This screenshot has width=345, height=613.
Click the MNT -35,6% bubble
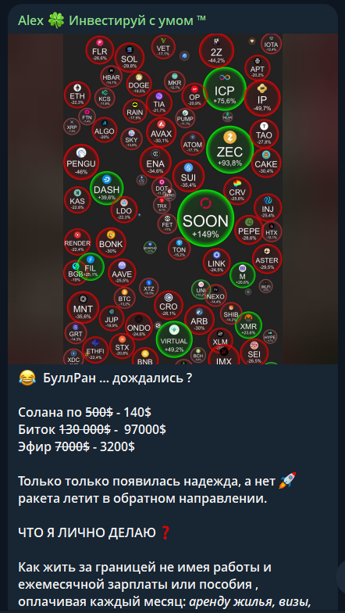click(x=83, y=306)
